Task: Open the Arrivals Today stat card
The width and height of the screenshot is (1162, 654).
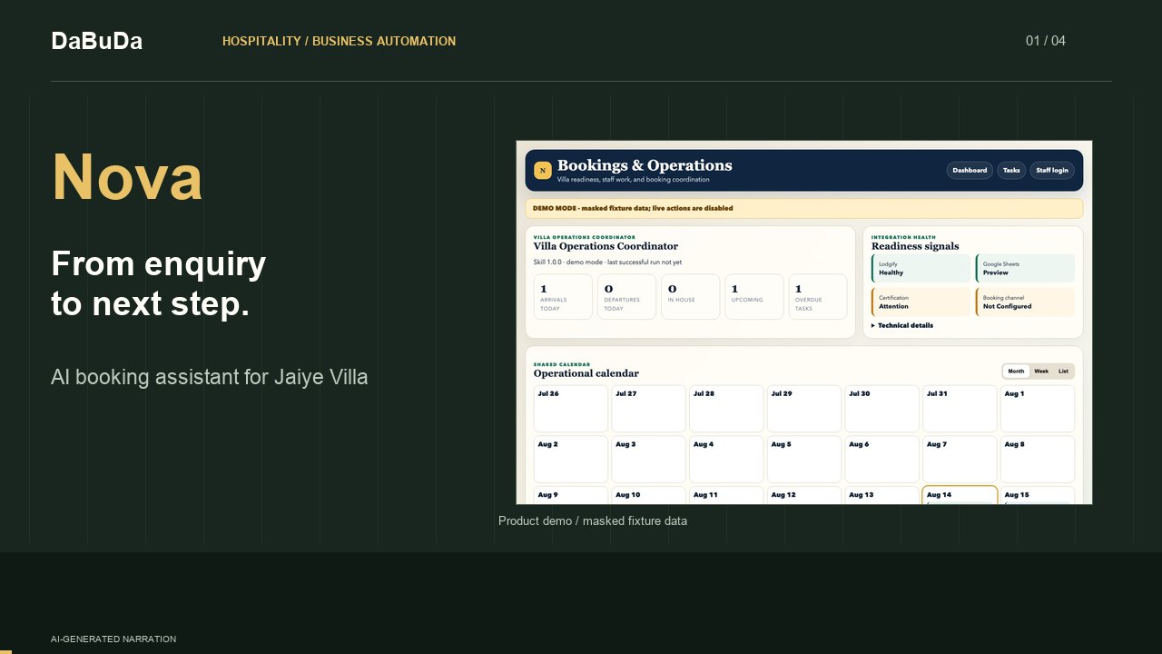Action: 563,297
